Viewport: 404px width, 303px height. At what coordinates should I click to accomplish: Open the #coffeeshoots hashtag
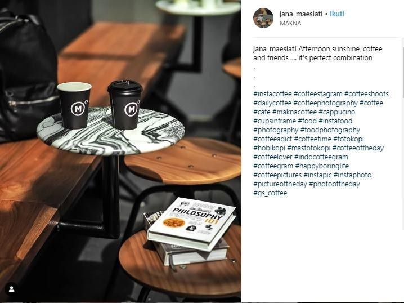pyautogui.click(x=366, y=94)
